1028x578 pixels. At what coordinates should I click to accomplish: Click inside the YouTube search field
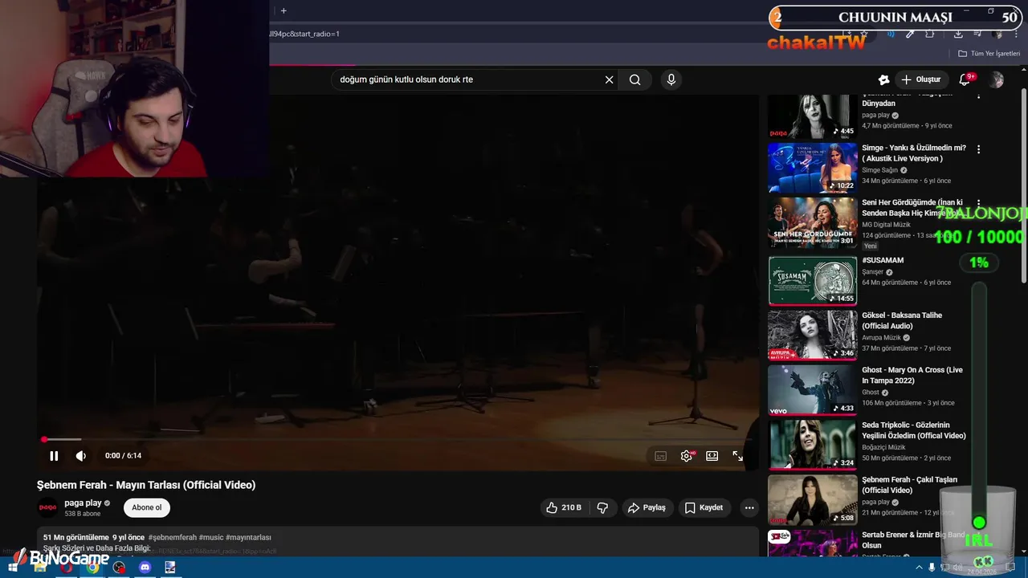(467, 79)
